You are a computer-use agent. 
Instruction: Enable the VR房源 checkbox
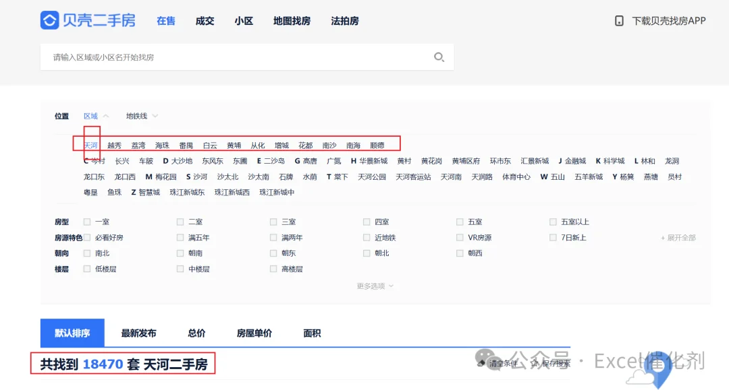(x=460, y=237)
